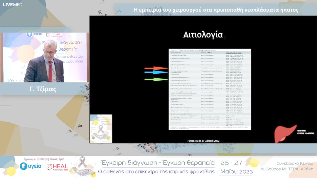Click the Environmental toxins row in the table
Viewport: 317px width, 178px height.
(181, 114)
